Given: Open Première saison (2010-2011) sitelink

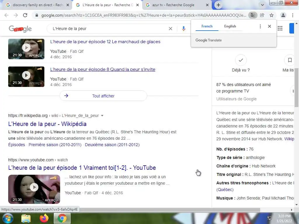Looking at the screenshot, I should click(x=55, y=145).
